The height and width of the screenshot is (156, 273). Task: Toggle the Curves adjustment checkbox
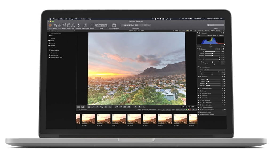tap(224, 91)
